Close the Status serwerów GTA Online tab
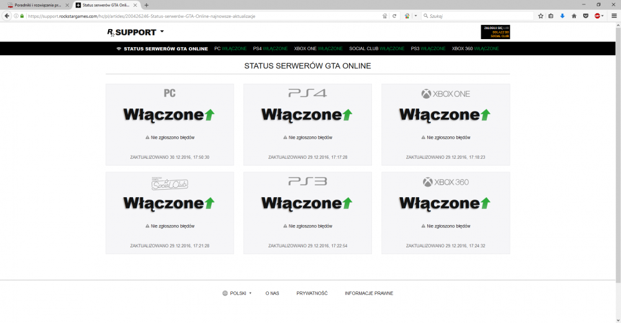Image resolution: width=621 pixels, height=323 pixels. coord(135,5)
